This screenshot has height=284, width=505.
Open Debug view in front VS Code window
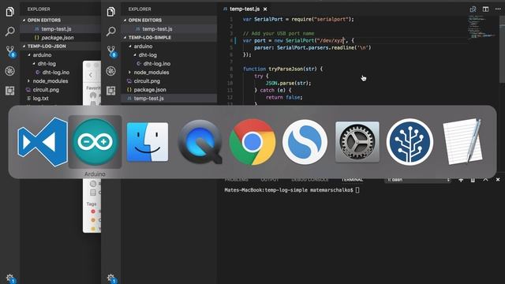(x=111, y=71)
